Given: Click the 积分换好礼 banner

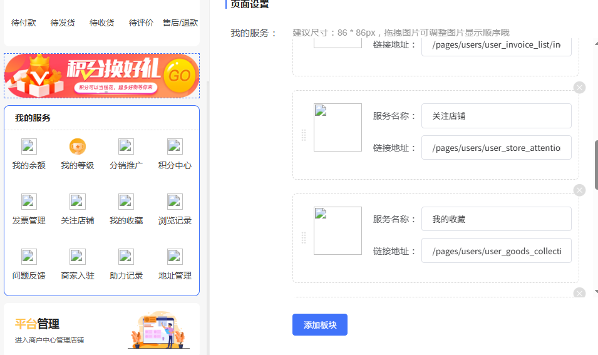Looking at the screenshot, I should click(x=101, y=76).
